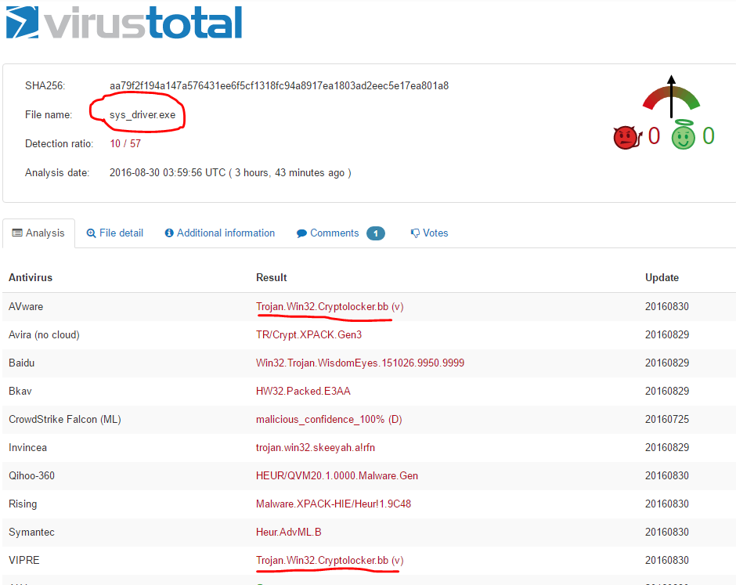Image resolution: width=736 pixels, height=585 pixels.
Task: Click the Rising antivirus name
Action: tap(23, 504)
